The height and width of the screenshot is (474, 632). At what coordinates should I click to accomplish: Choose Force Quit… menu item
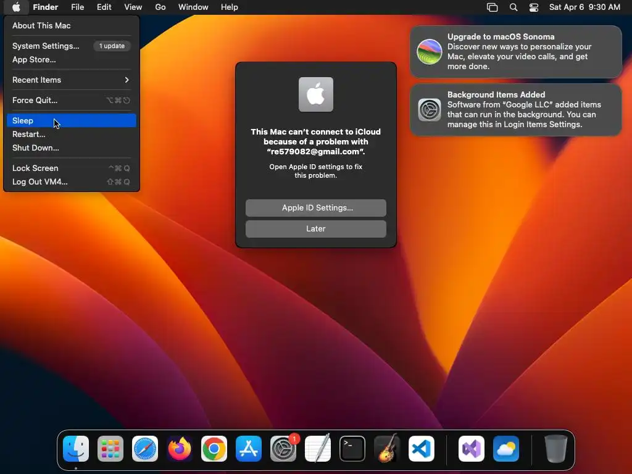pyautogui.click(x=72, y=101)
